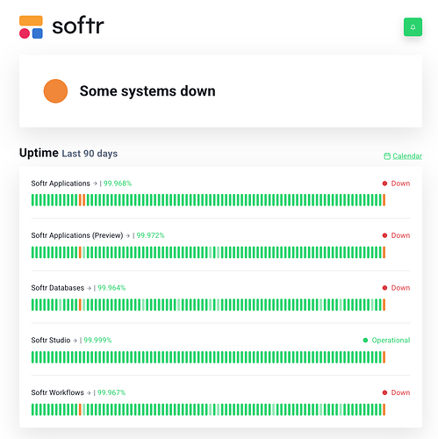Click last orange bar in Softr Databases timeline
Viewport: 438px width, 439px height.
pyautogui.click(x=384, y=305)
